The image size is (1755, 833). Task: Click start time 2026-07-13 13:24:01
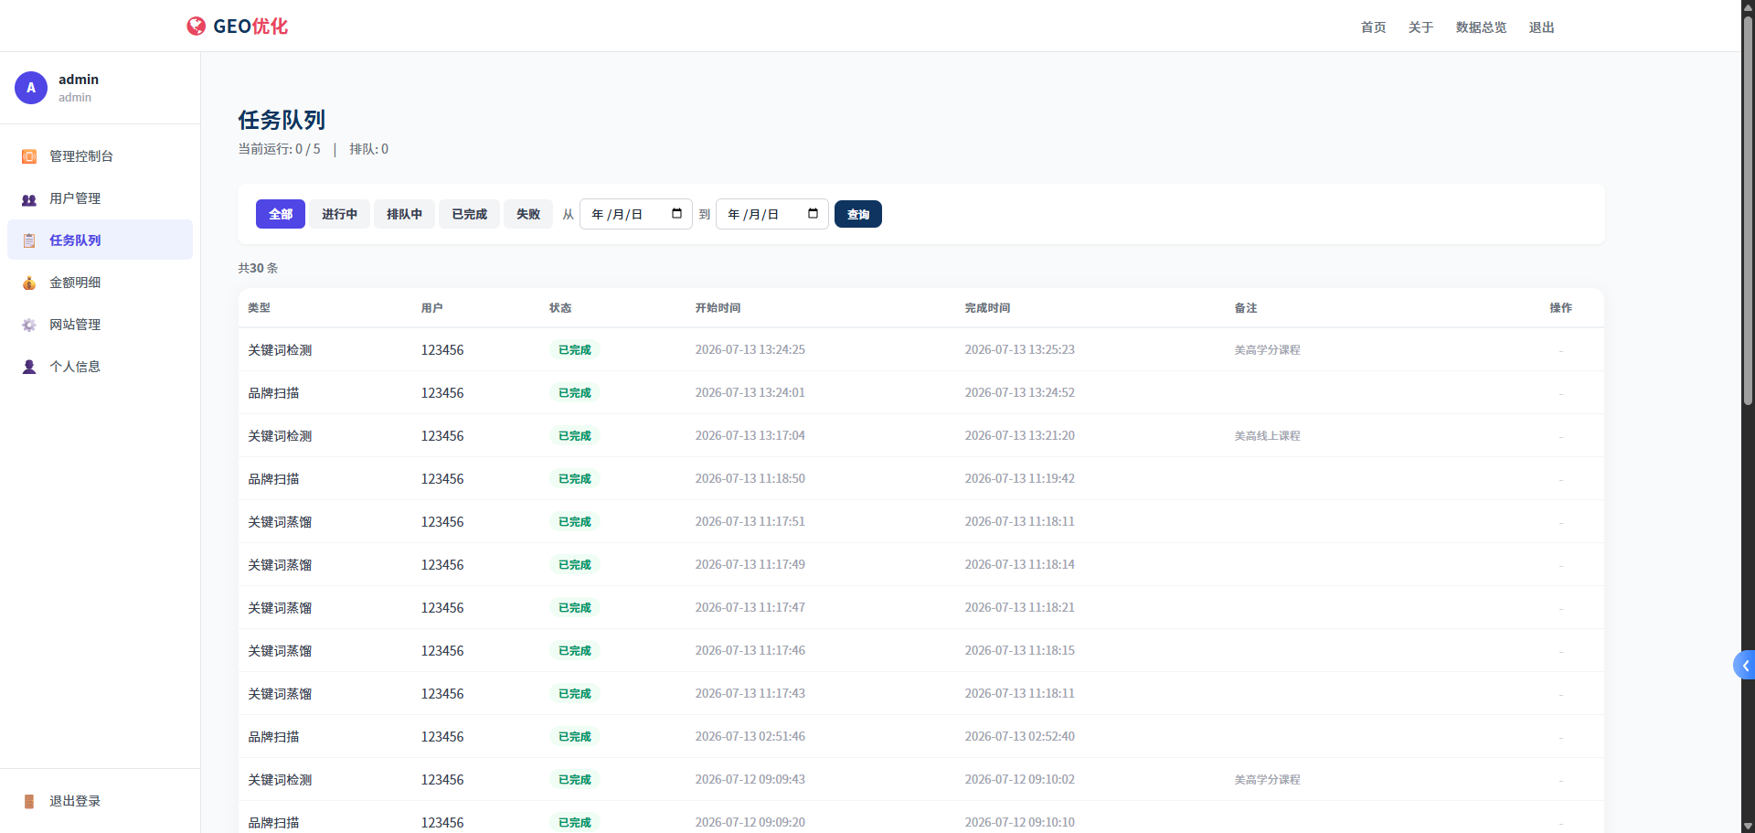(x=750, y=392)
